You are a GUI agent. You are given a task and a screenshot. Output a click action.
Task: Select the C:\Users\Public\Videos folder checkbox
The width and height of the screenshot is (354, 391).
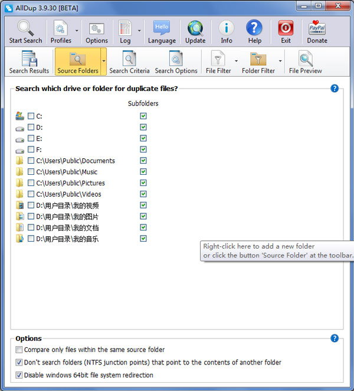(31, 194)
